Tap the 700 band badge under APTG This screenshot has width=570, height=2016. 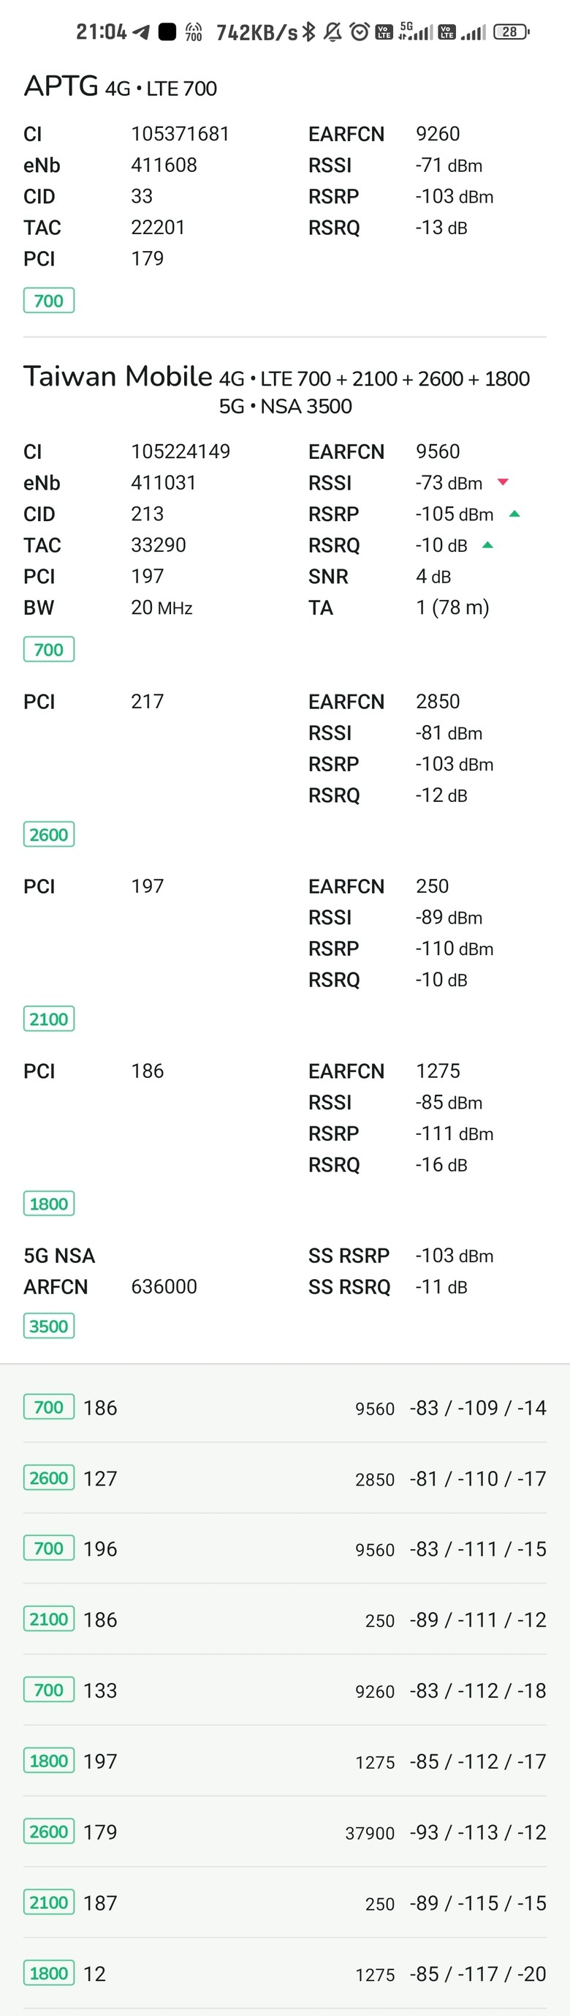(48, 301)
